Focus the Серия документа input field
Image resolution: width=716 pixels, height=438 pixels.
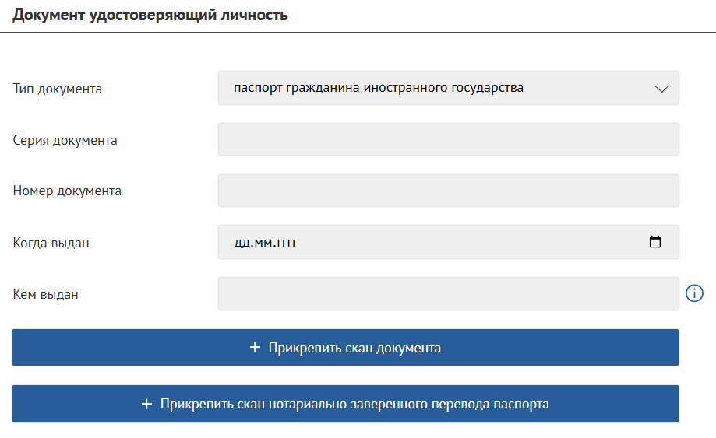point(448,139)
